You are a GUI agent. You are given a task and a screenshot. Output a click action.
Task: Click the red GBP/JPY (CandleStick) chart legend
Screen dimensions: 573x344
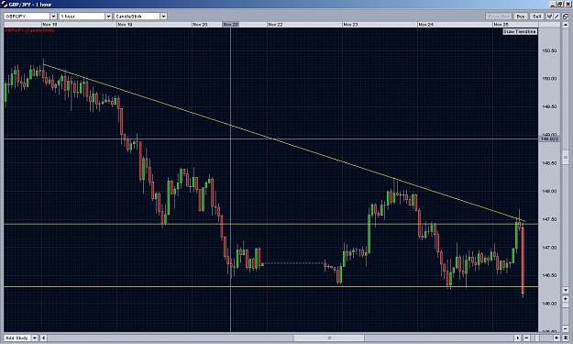click(29, 30)
